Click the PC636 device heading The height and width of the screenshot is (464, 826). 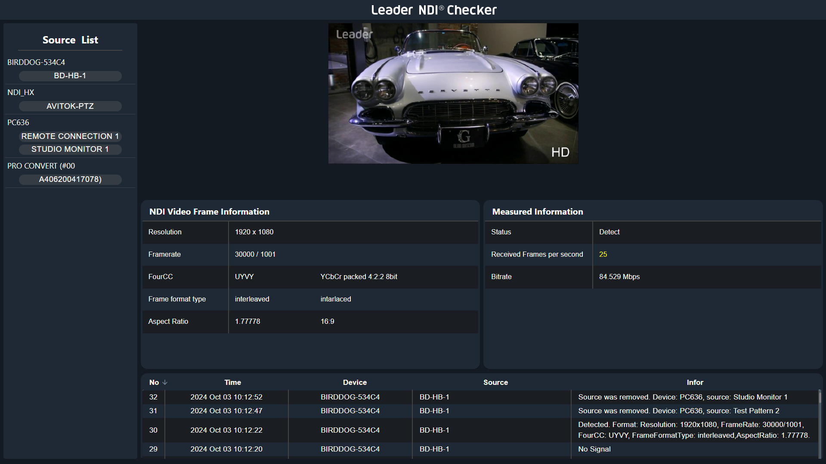(x=18, y=123)
